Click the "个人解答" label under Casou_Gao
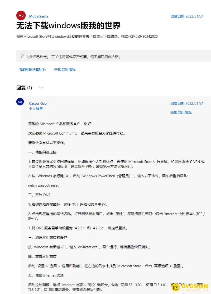 pos(36,108)
